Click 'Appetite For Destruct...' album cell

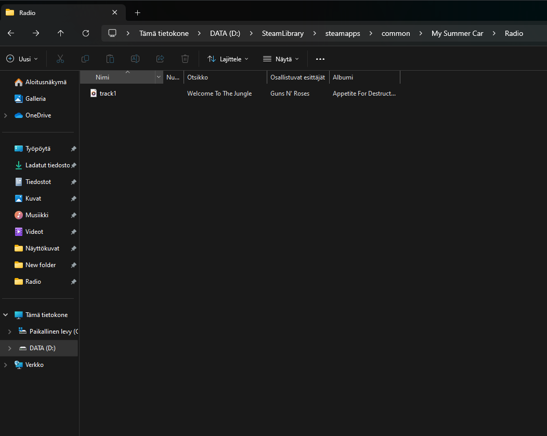tap(364, 94)
